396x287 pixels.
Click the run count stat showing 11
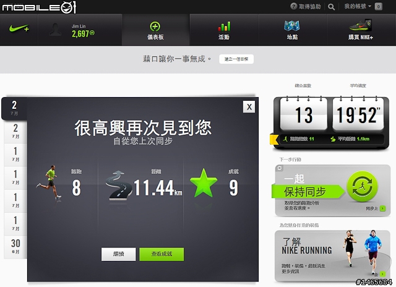click(x=298, y=139)
